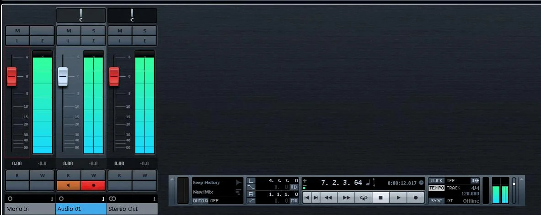Mute the Stereo Out channel

click(120, 31)
